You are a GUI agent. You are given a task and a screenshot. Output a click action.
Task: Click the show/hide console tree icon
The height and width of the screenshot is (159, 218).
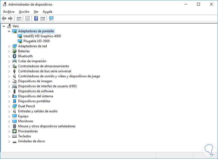pos(19,18)
